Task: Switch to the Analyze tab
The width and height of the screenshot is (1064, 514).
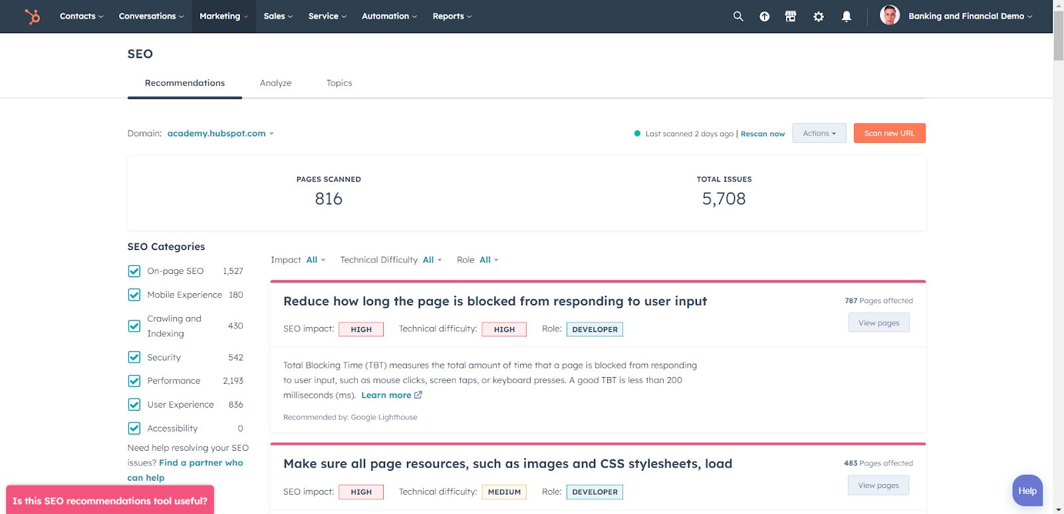Action: tap(276, 83)
